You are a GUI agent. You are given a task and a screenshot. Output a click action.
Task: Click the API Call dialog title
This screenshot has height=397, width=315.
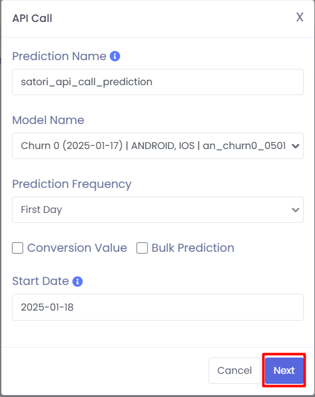tap(33, 18)
